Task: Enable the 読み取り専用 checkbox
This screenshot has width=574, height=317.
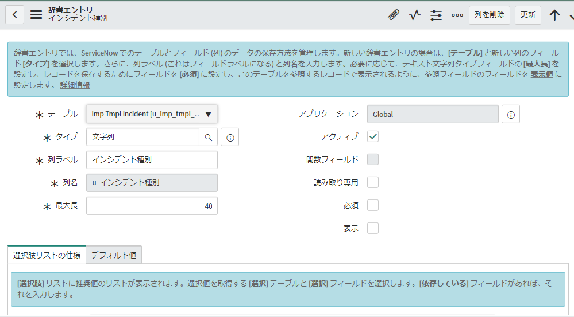Action: pyautogui.click(x=373, y=182)
